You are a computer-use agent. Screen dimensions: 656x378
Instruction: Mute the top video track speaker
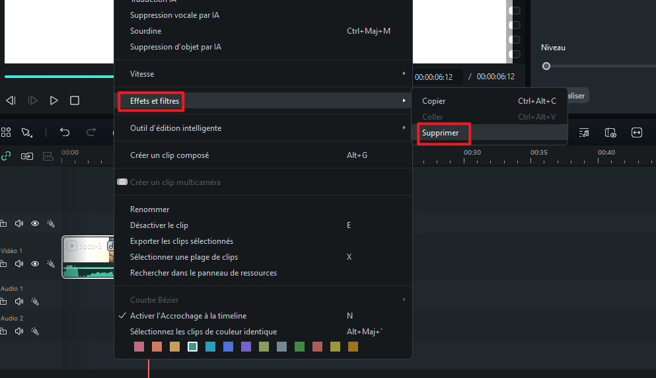pos(19,223)
